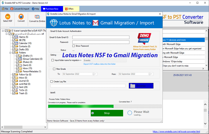This screenshot has width=209, height=134.
Task: Collapse the E:\karan root tree node
Action: [3, 31]
